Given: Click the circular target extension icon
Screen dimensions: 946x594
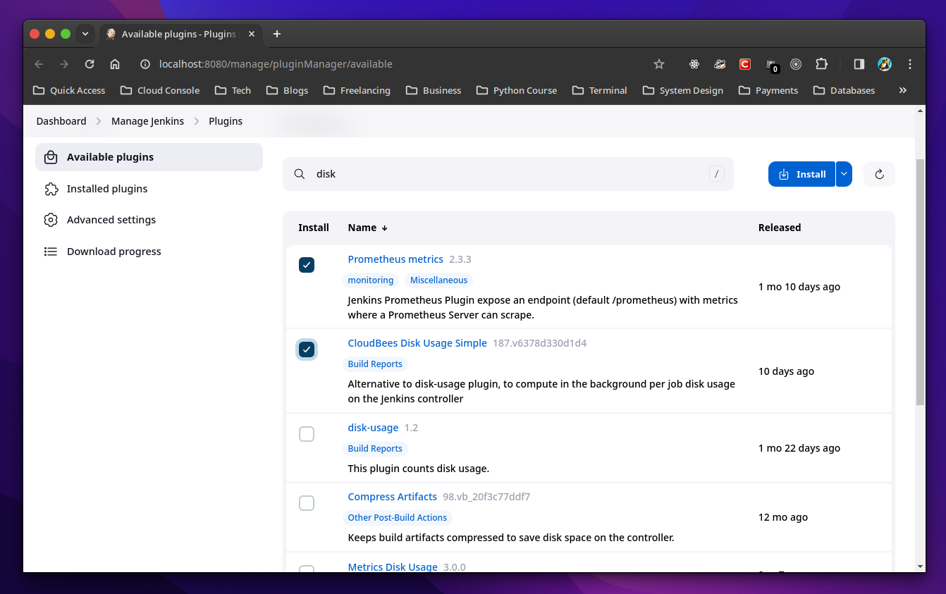Looking at the screenshot, I should point(796,64).
